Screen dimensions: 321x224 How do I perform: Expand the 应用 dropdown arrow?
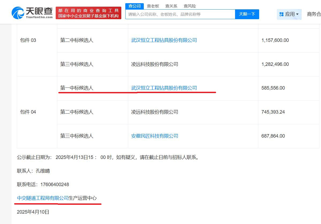coord(297,14)
